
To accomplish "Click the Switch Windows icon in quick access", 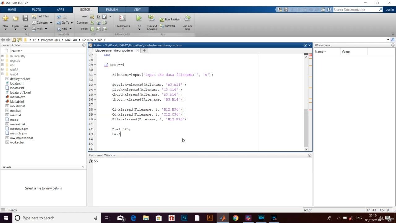I will 323,10.
